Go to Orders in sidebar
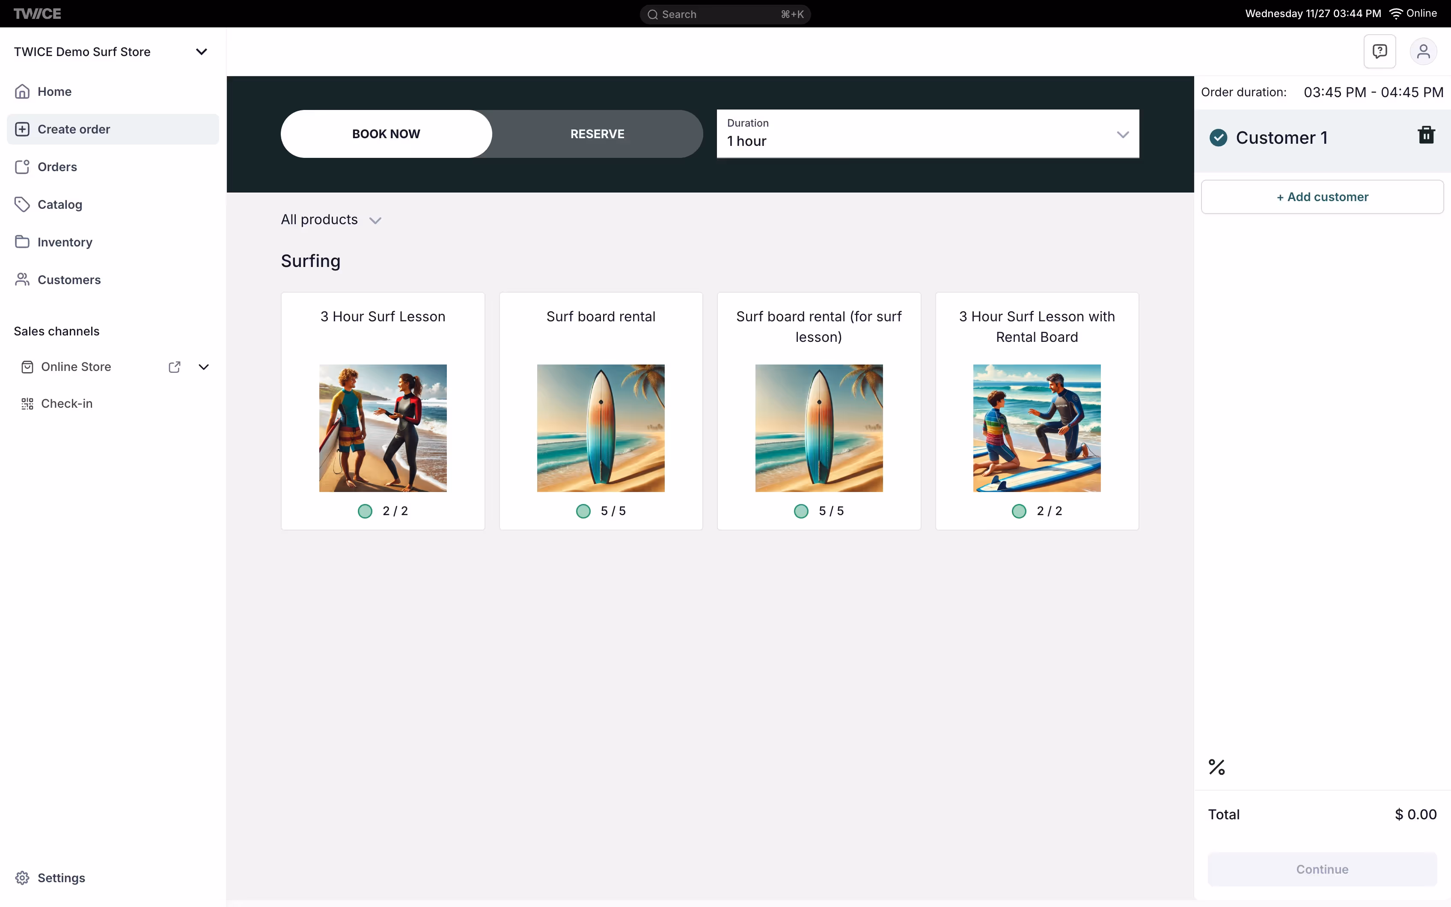Viewport: 1451px width, 907px height. pyautogui.click(x=57, y=167)
